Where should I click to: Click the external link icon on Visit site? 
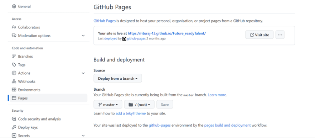252,35
